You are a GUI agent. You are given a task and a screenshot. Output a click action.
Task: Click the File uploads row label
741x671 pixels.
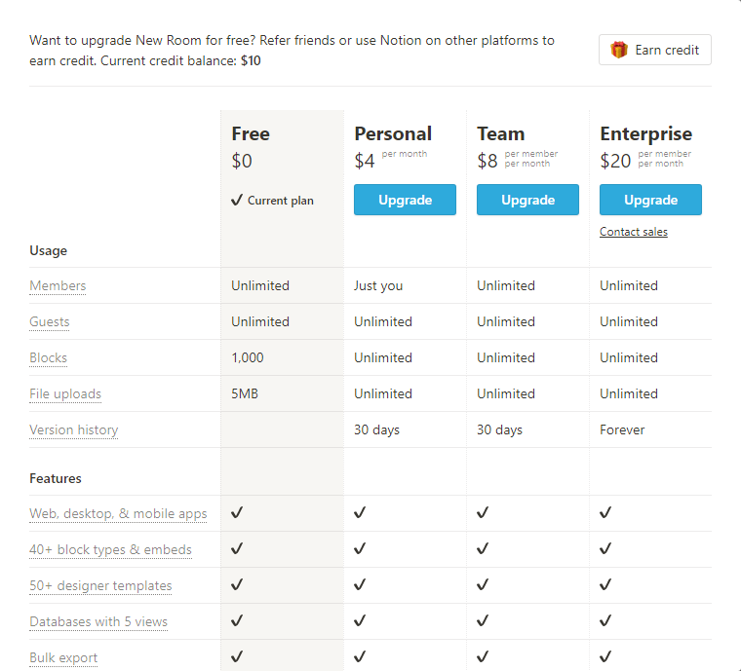(x=65, y=394)
